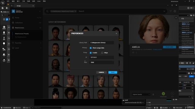Click the blueprint hierarchy icon in the Details header

coord(187,63)
